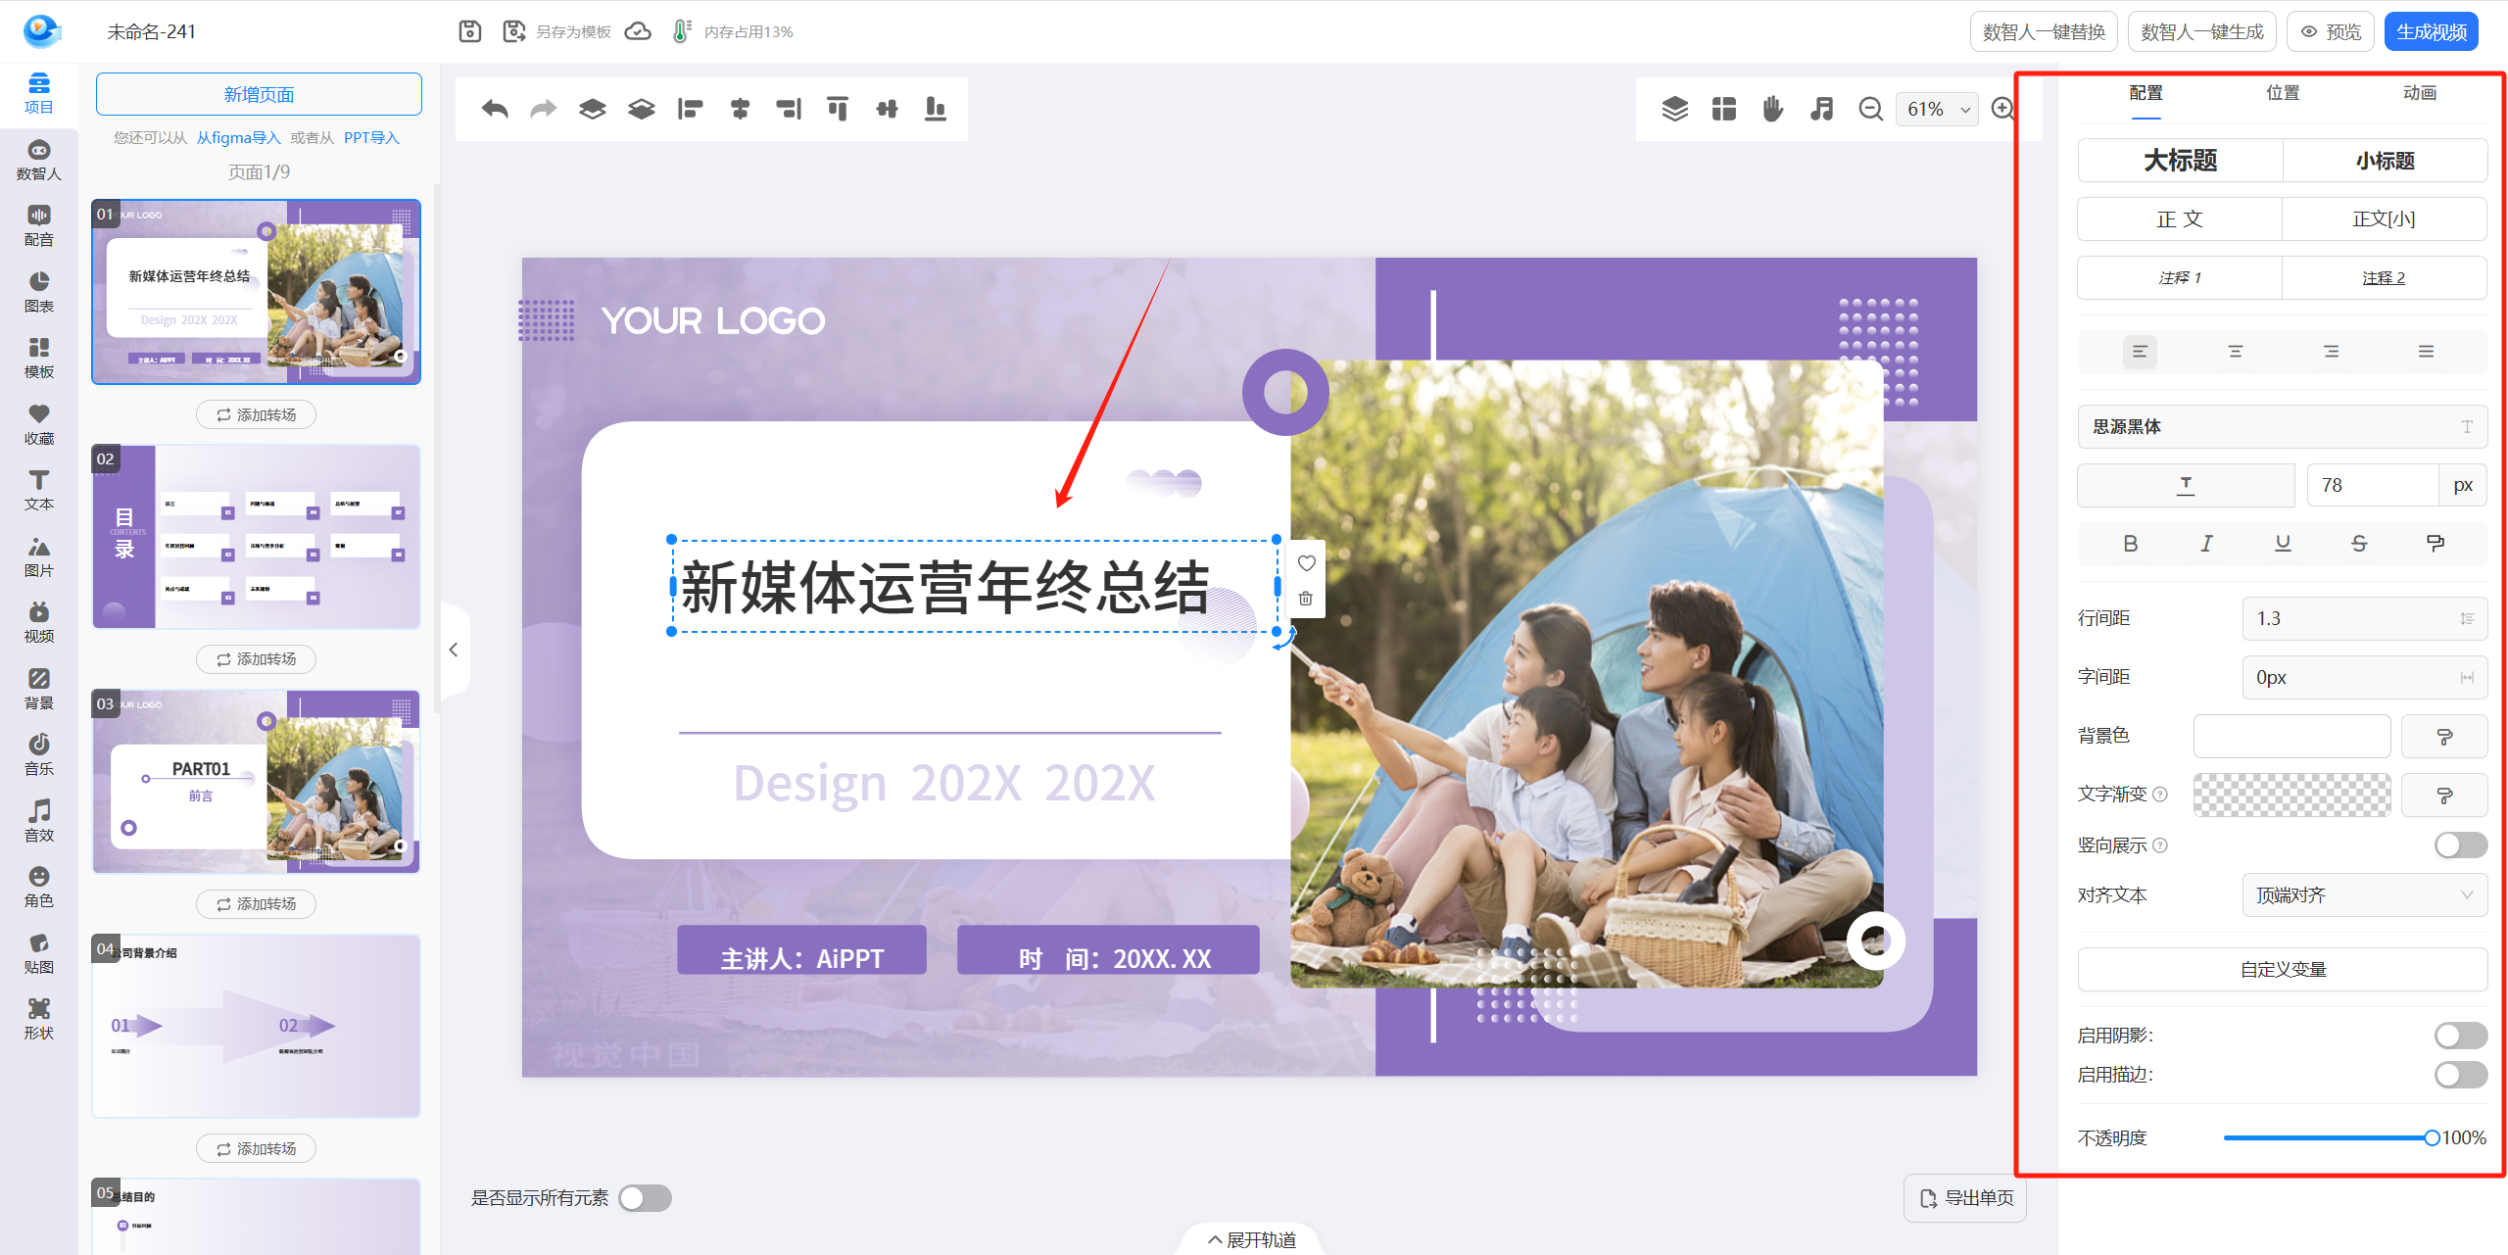Open the 61% zoom level dropdown
Screen dimensions: 2508x1255
[1937, 109]
